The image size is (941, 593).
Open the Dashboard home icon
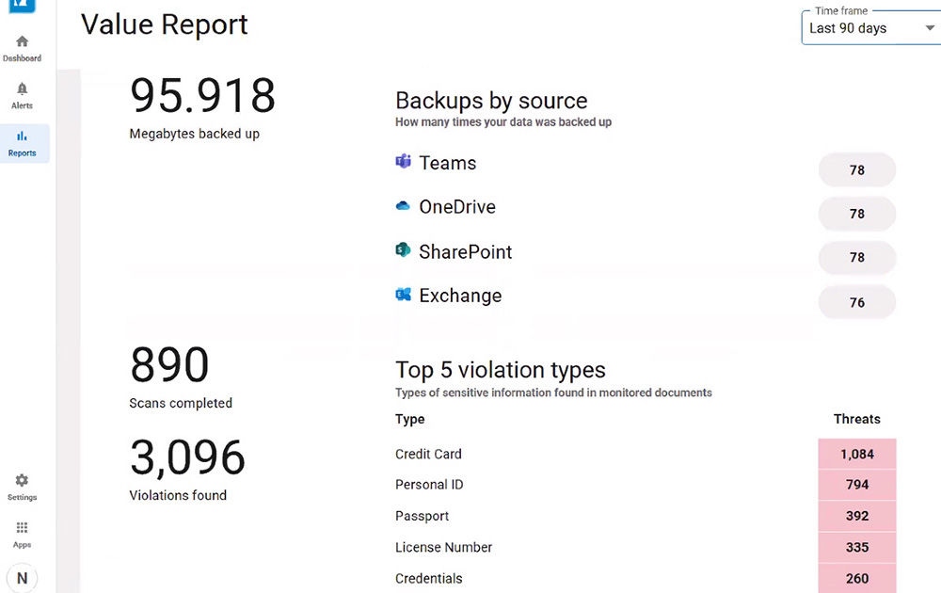23,41
